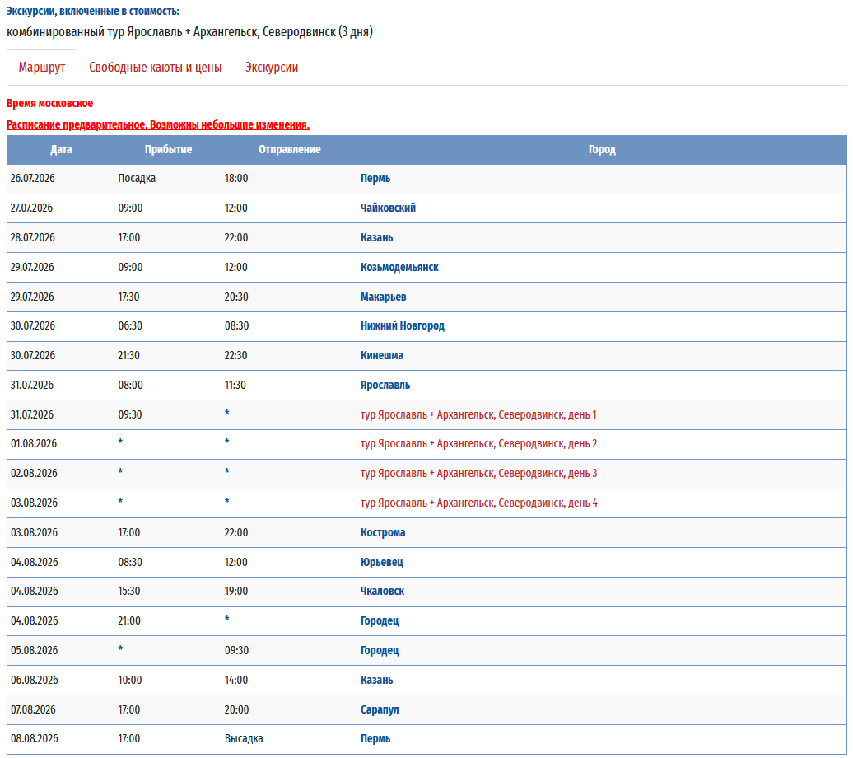Click the Чайковский city link
The height and width of the screenshot is (758, 853).
point(388,208)
